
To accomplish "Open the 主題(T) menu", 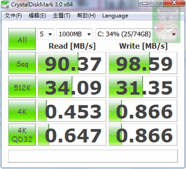I will point(62,16).
